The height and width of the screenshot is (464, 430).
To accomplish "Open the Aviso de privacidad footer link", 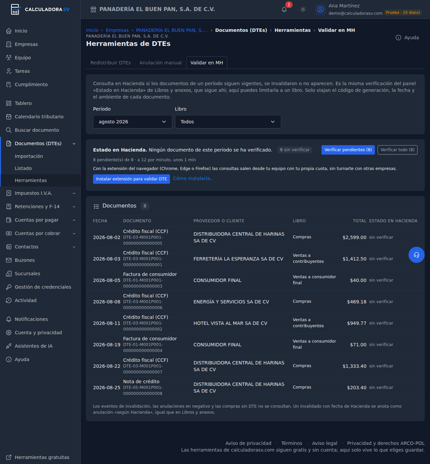I will [248, 443].
